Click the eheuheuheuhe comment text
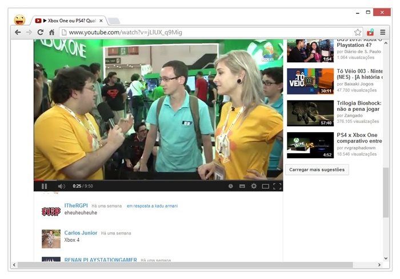The width and height of the screenshot is (400, 279). (81, 213)
